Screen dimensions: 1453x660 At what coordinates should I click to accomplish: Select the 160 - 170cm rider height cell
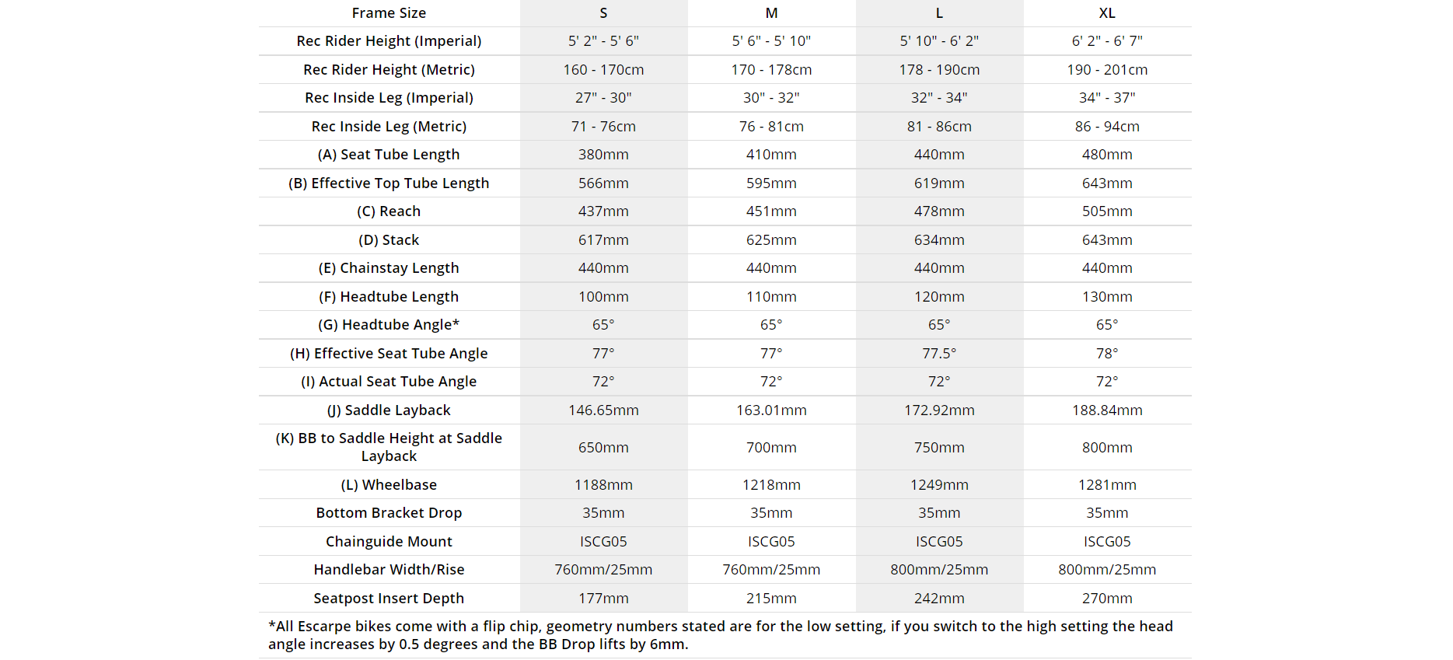603,70
